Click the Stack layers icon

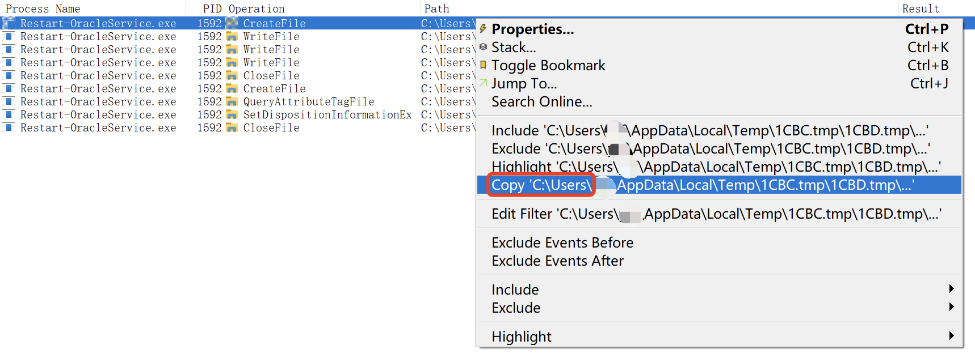[x=483, y=47]
